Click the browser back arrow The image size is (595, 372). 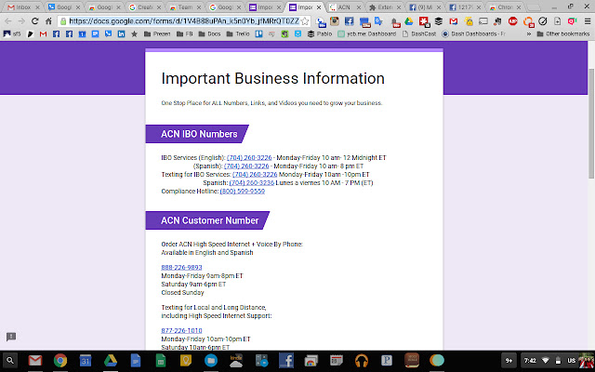[8, 21]
